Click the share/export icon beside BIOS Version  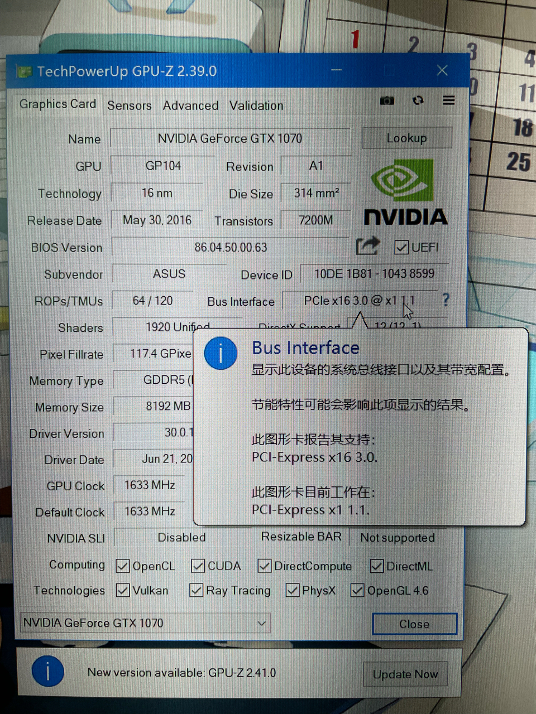click(367, 245)
